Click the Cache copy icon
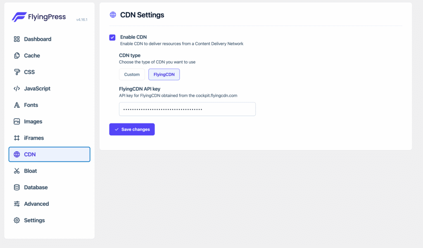This screenshot has width=423, height=248. [17, 56]
